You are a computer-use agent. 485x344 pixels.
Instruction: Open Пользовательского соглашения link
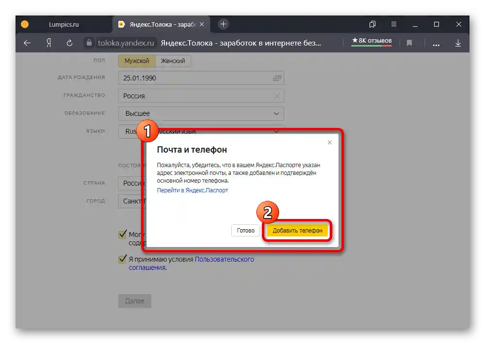point(192,264)
